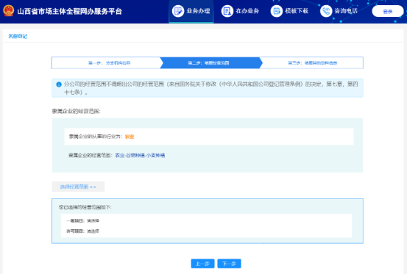Click the 在办业务 clipboard icon
Screen dimensions: 407x274
click(x=227, y=11)
